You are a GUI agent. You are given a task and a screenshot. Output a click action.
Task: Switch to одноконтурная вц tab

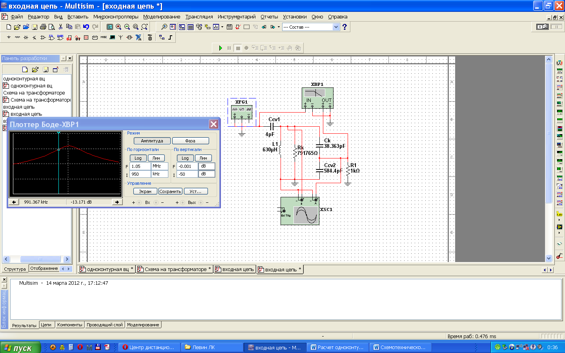107,269
